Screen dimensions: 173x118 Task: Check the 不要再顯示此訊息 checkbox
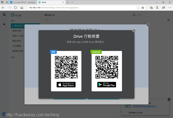[x=125, y=113]
